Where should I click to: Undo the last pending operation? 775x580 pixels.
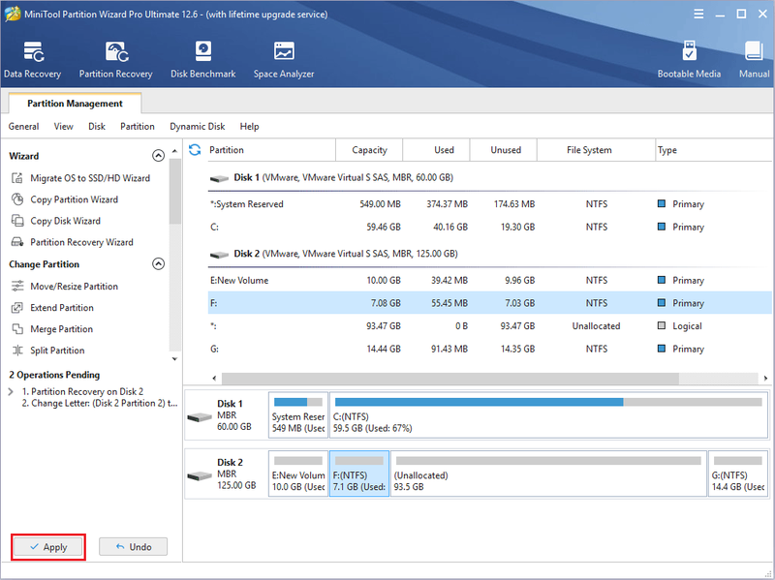133,547
